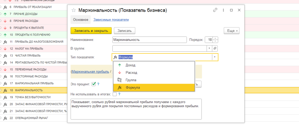This screenshot has width=299, height=128.
Task: Click red arrow icon of ПЕРЕМЕННЫЕ РАСХОДЫ row
Action: coord(5,70)
